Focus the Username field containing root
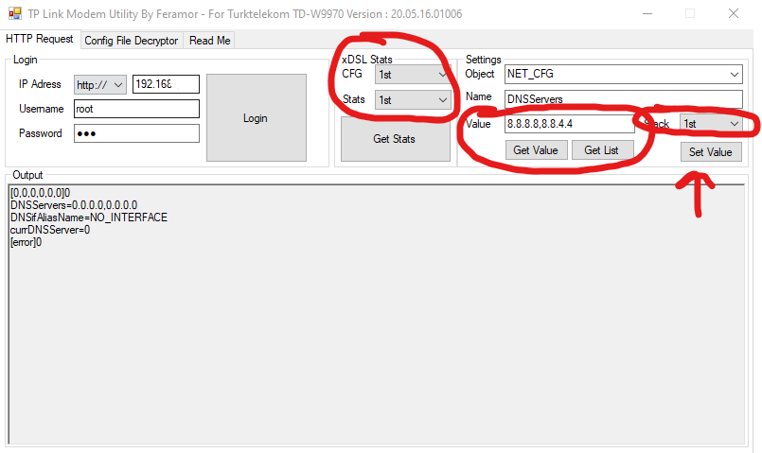This screenshot has height=453, width=762. (136, 109)
